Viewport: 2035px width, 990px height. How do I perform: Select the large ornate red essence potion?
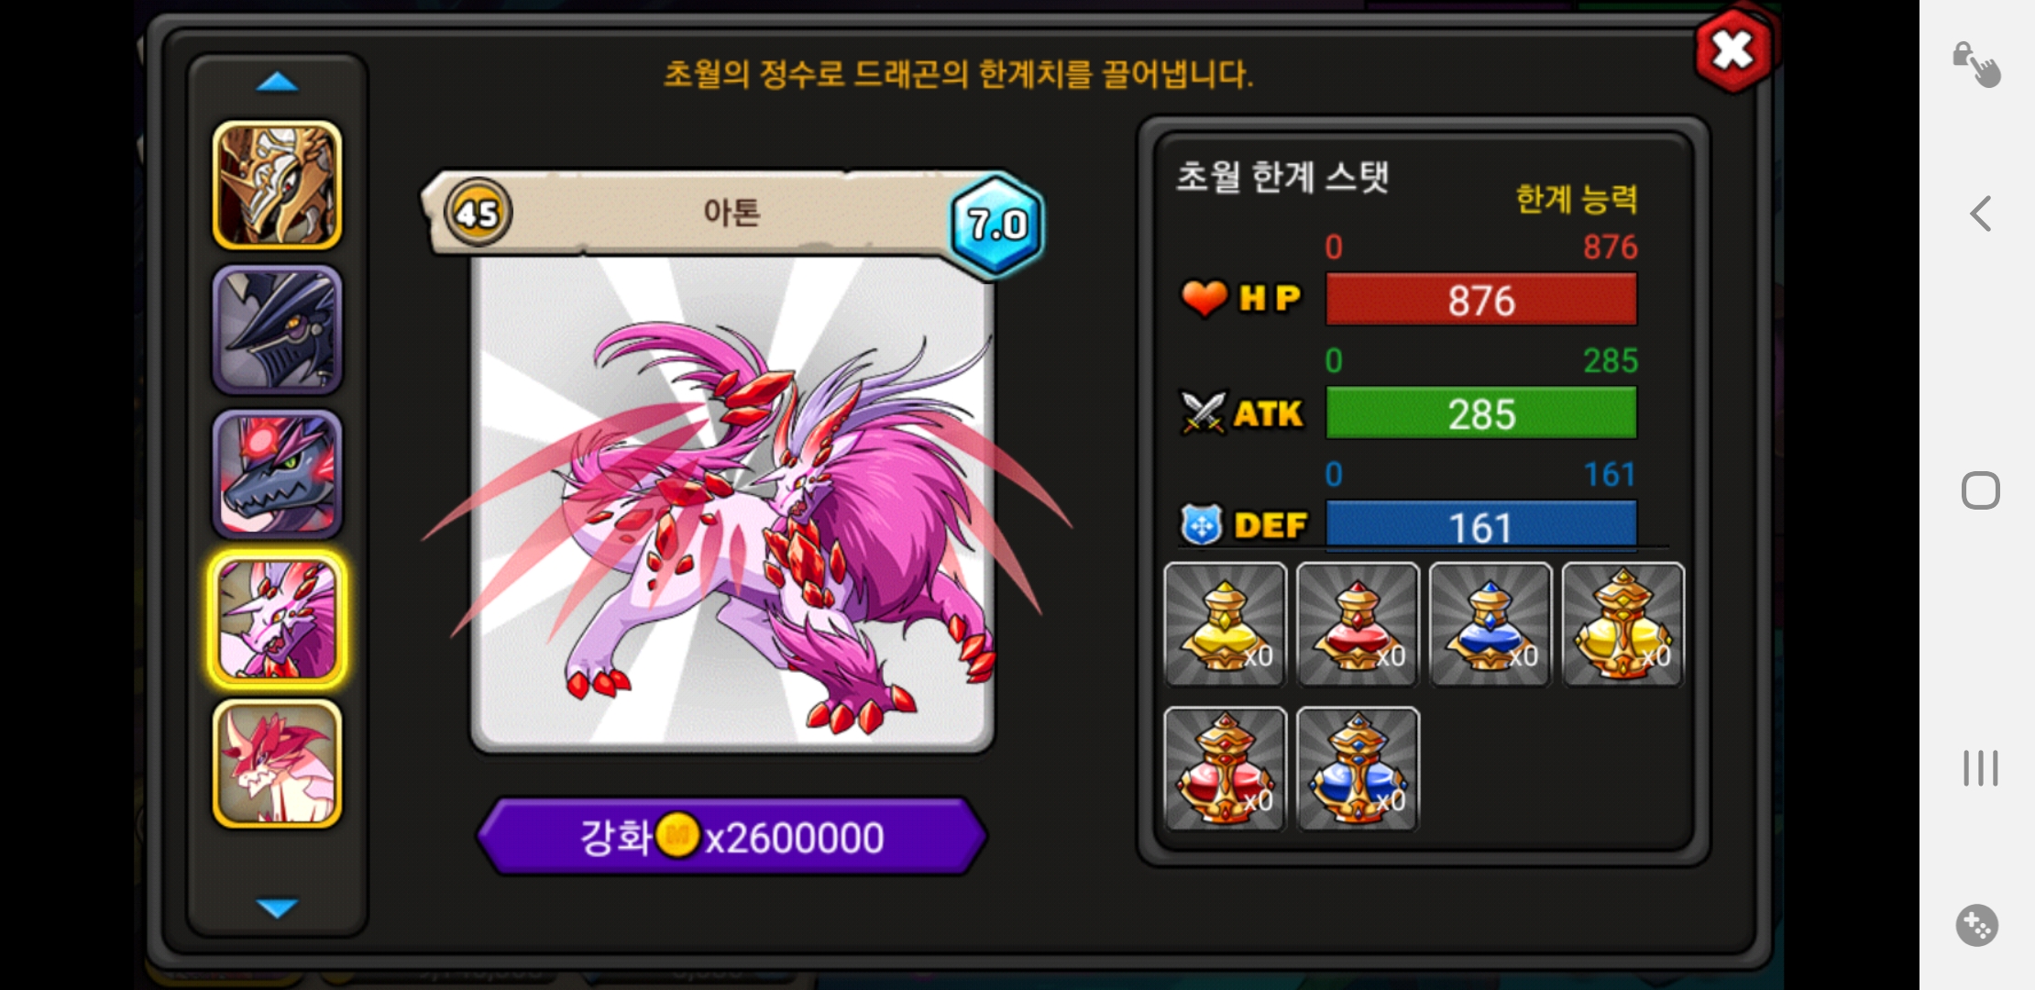click(x=1226, y=769)
